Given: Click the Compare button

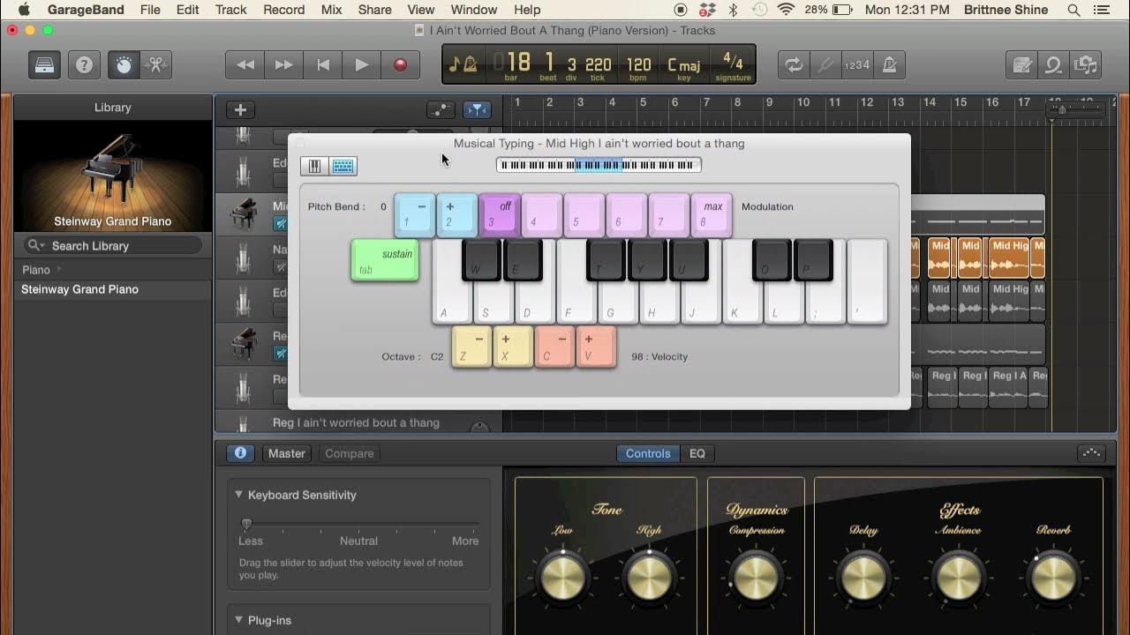Looking at the screenshot, I should pyautogui.click(x=350, y=453).
